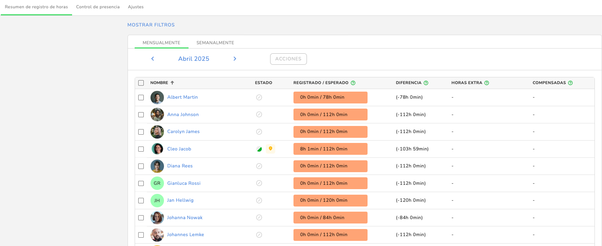Click Cleo Jacob's avatar photo
The width and height of the screenshot is (602, 246).
point(157,149)
